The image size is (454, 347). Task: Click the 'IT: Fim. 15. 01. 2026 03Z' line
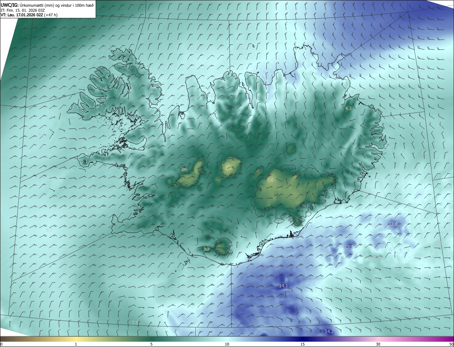[22, 10]
